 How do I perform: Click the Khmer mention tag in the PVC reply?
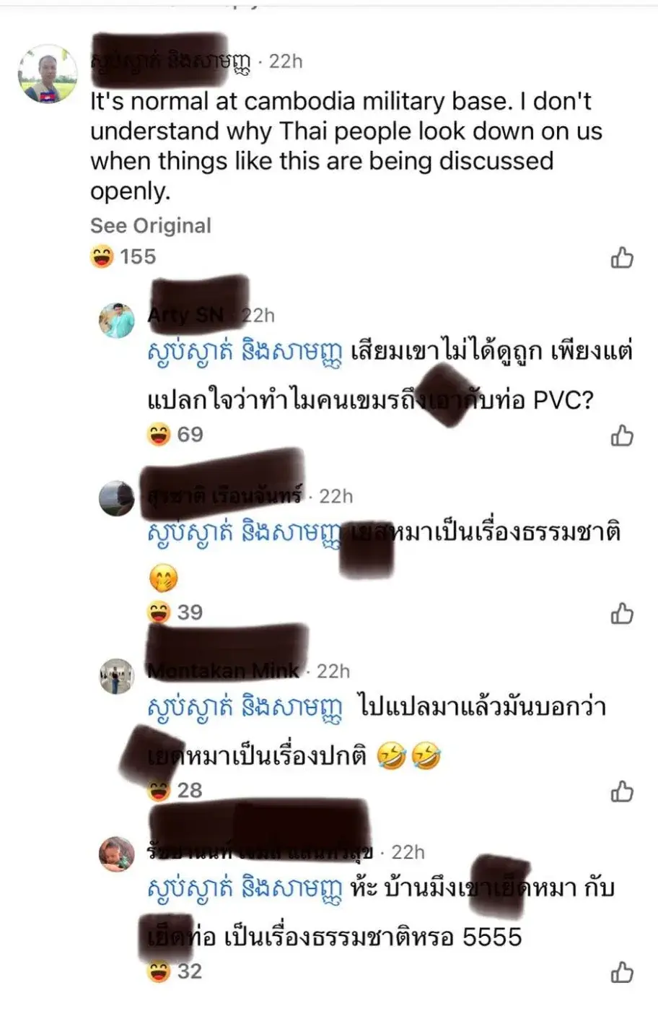[x=245, y=353]
